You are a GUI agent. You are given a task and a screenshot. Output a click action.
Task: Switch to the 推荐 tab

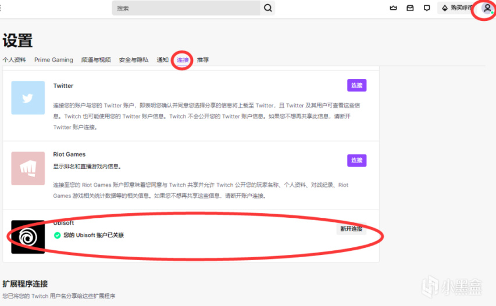click(x=203, y=60)
